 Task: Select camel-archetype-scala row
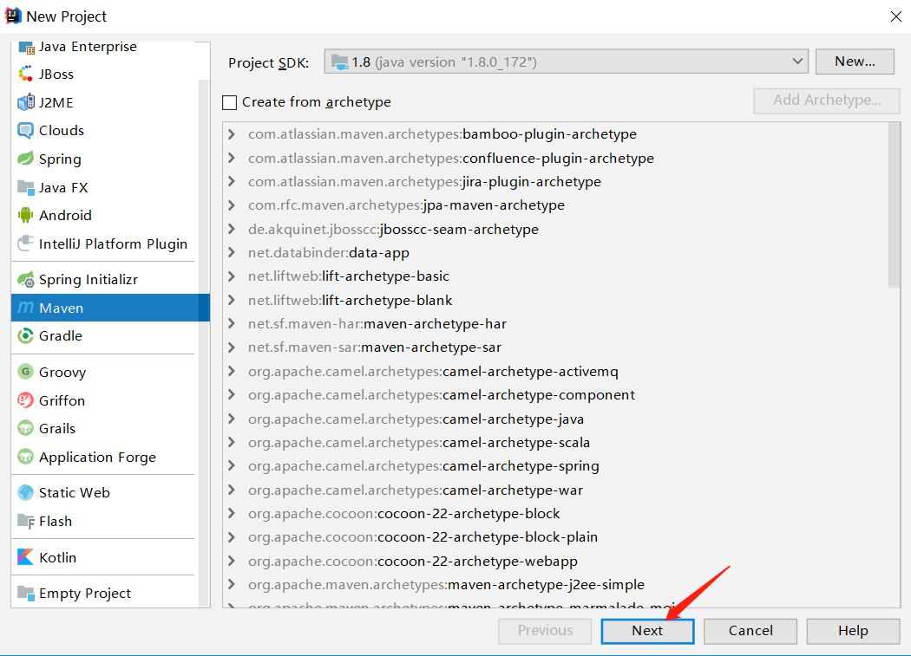point(555,442)
